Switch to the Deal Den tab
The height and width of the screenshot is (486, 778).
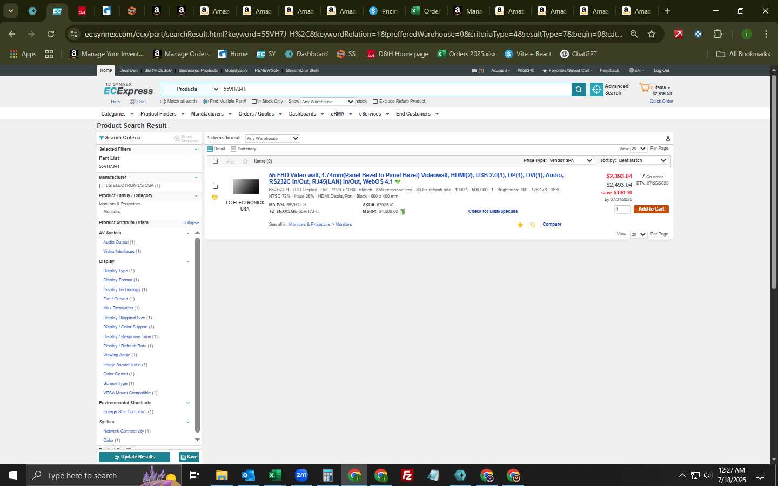coord(129,71)
